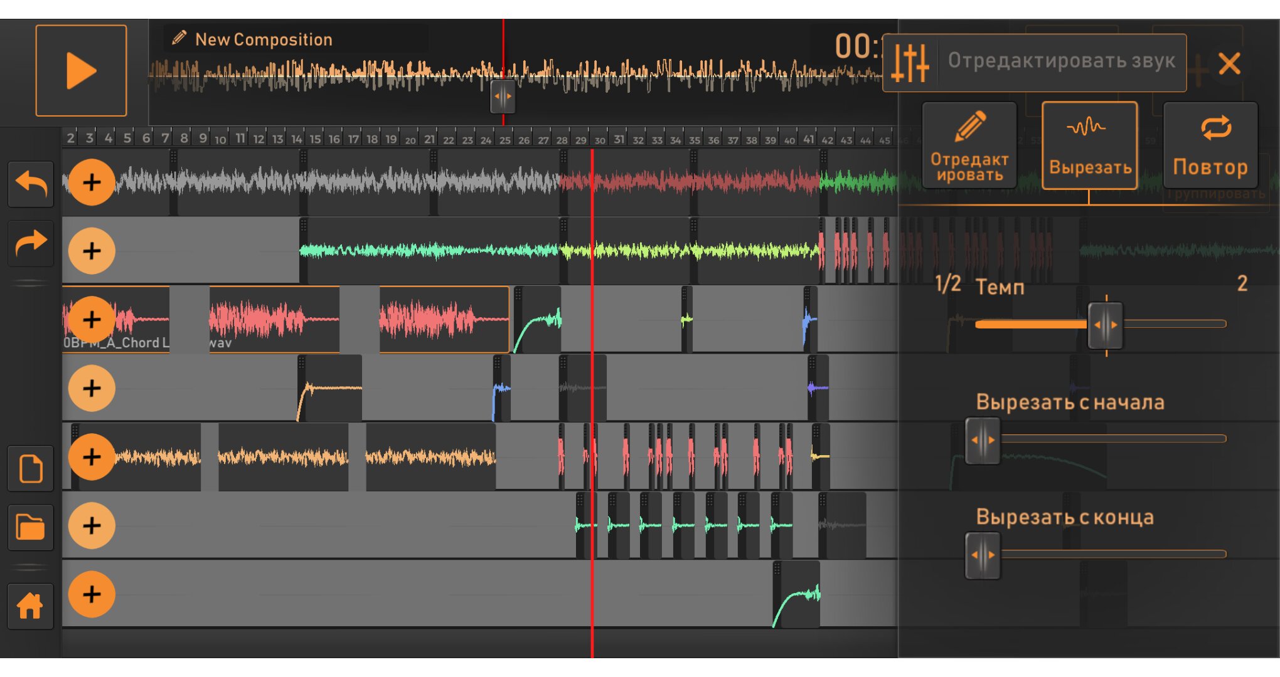Screen dimensions: 1280x677
Task: Click the mixer sliders icon
Action: point(910,63)
